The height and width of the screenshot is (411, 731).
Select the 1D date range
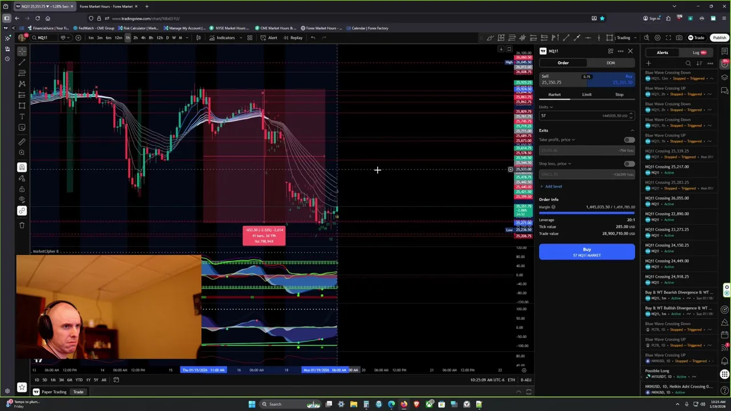(x=37, y=380)
